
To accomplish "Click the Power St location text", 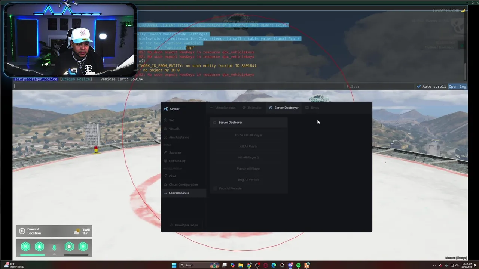I will (x=33, y=229).
